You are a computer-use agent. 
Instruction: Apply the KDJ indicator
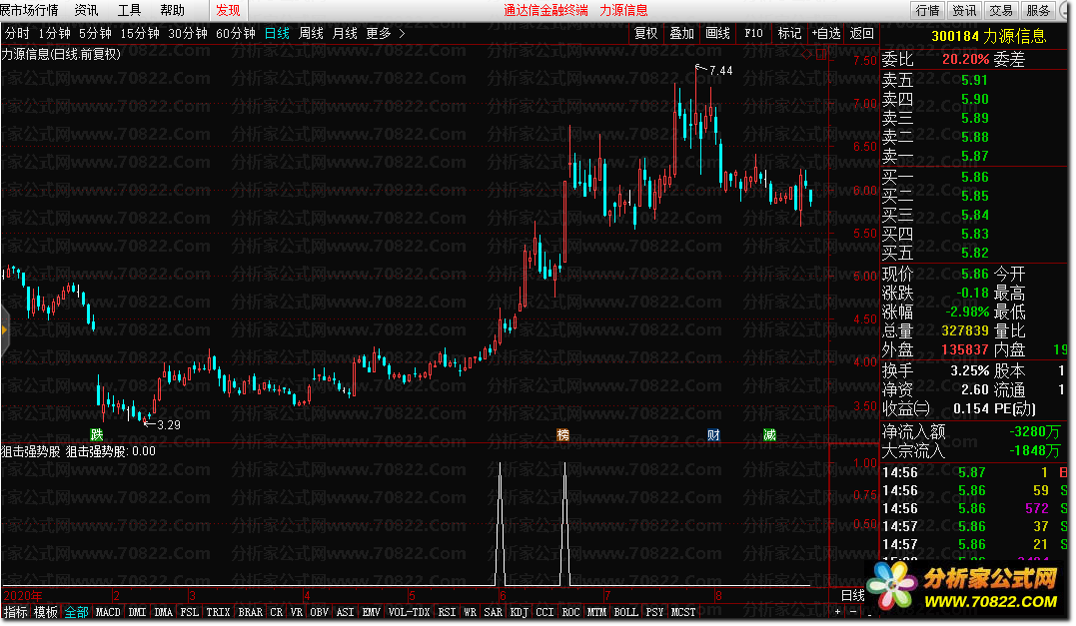(x=520, y=612)
